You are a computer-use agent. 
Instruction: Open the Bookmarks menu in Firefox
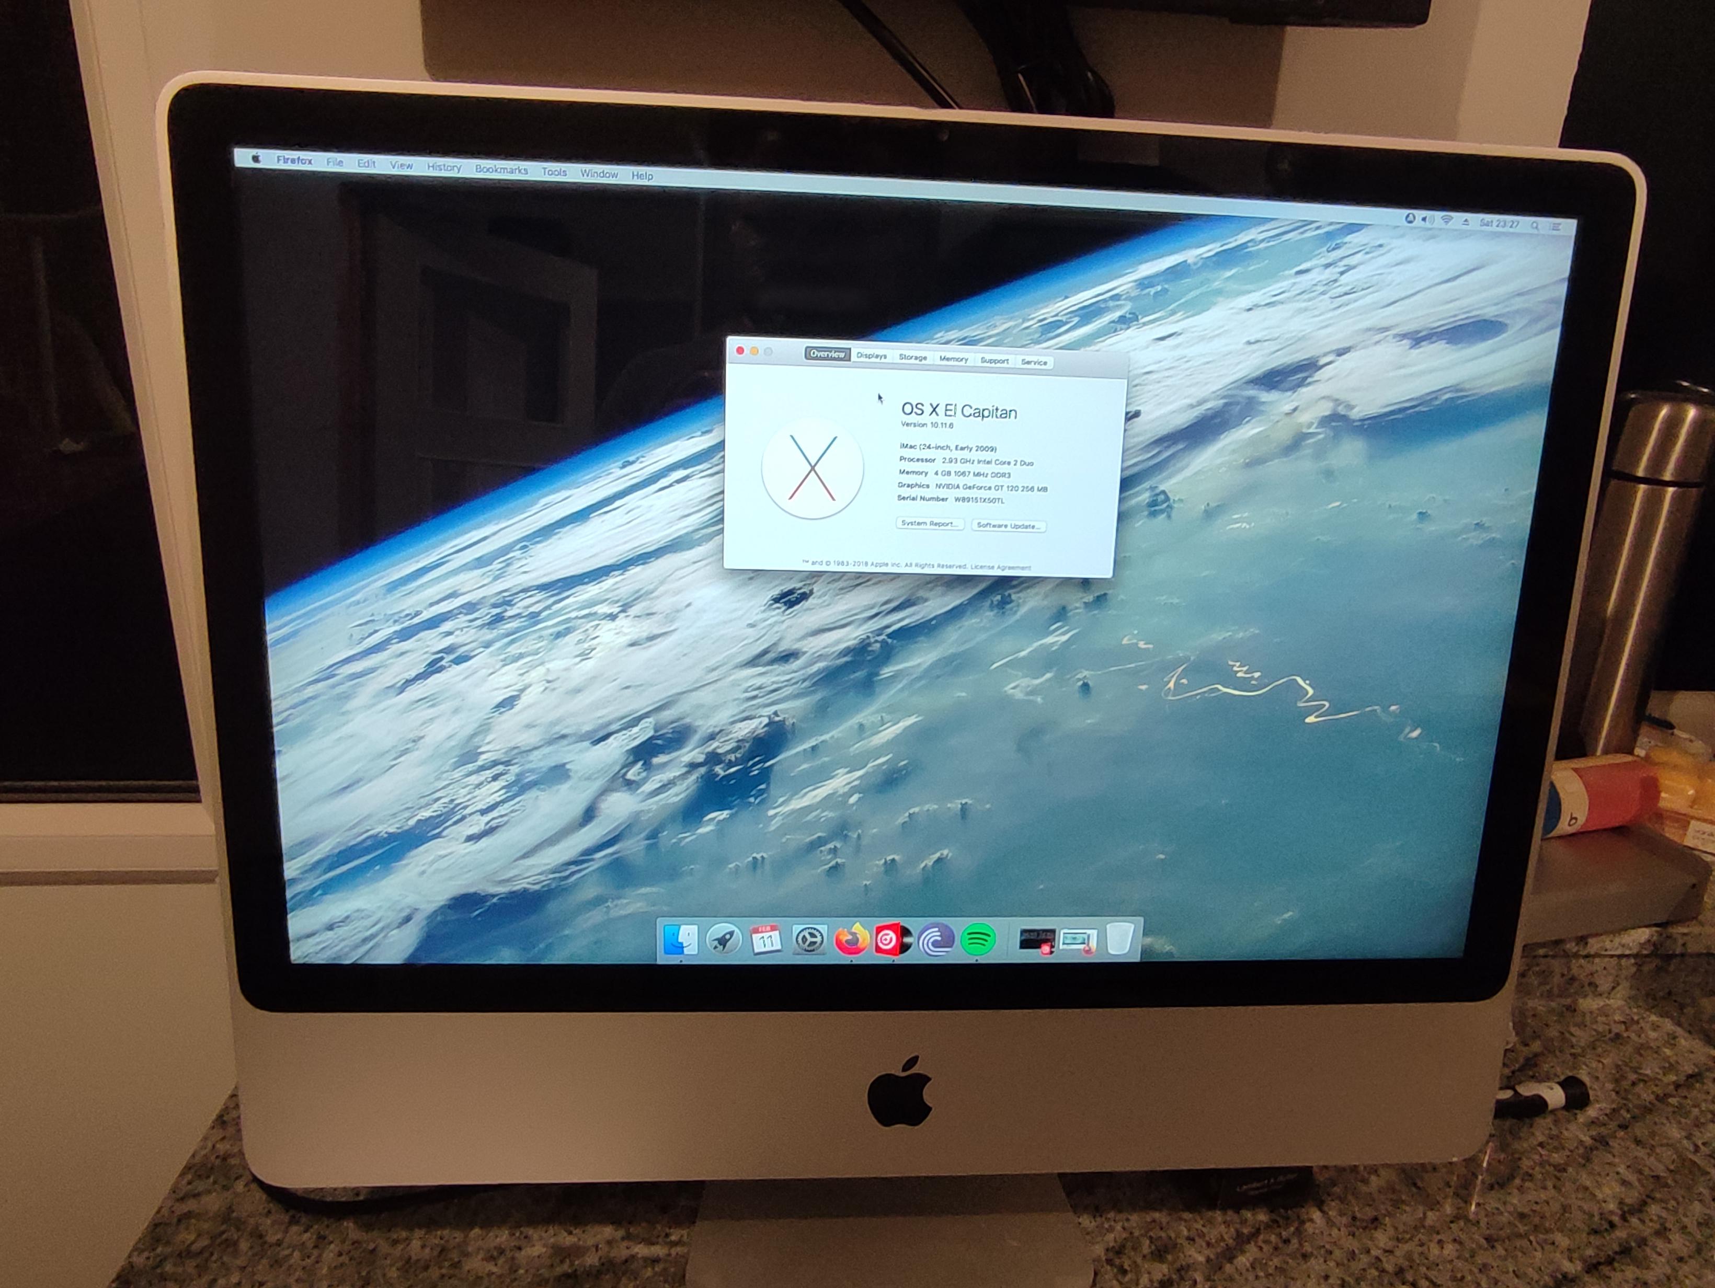coord(501,170)
